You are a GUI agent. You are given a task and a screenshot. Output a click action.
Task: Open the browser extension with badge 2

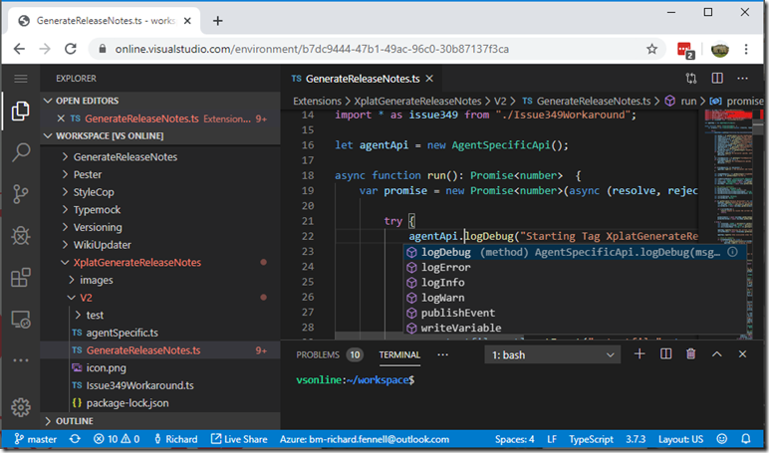(x=685, y=50)
